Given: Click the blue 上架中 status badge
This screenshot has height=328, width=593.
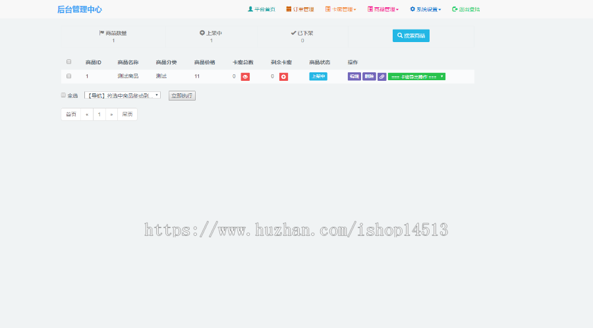Looking at the screenshot, I should click(318, 77).
